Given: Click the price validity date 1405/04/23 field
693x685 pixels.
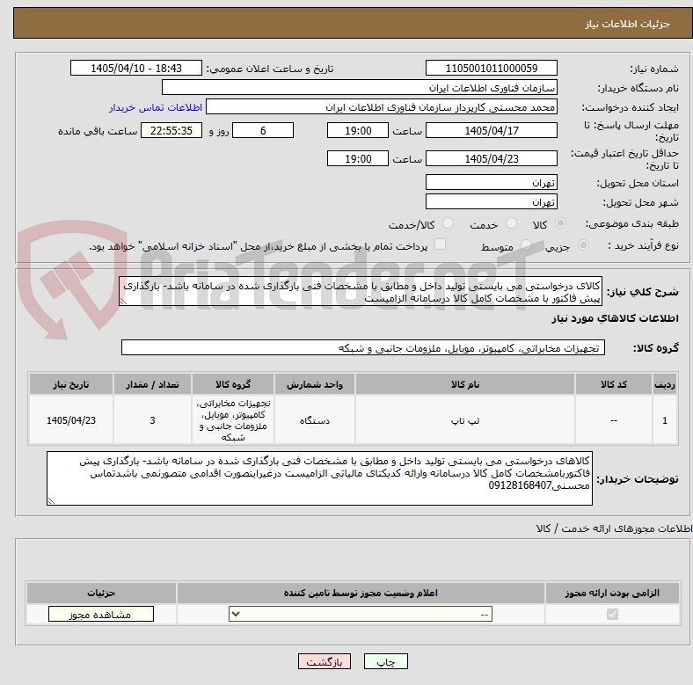Looking at the screenshot, I should (x=491, y=158).
